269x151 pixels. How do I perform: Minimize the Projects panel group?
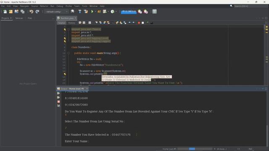(x=53, y=18)
